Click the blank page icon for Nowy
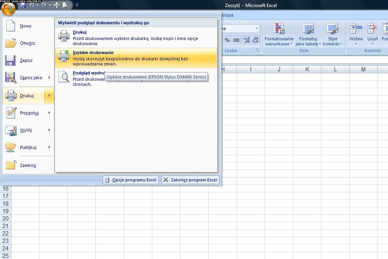This screenshot has height=259, width=388. (11, 26)
